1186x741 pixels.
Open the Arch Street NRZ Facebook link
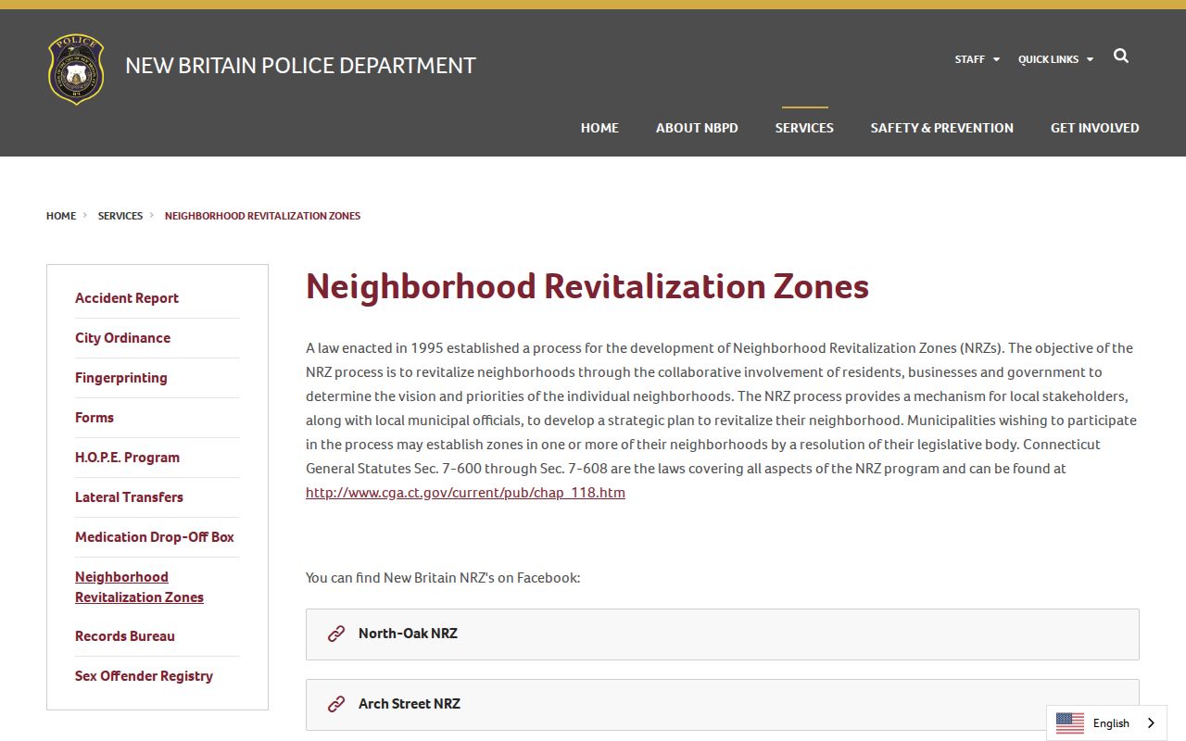pos(723,705)
